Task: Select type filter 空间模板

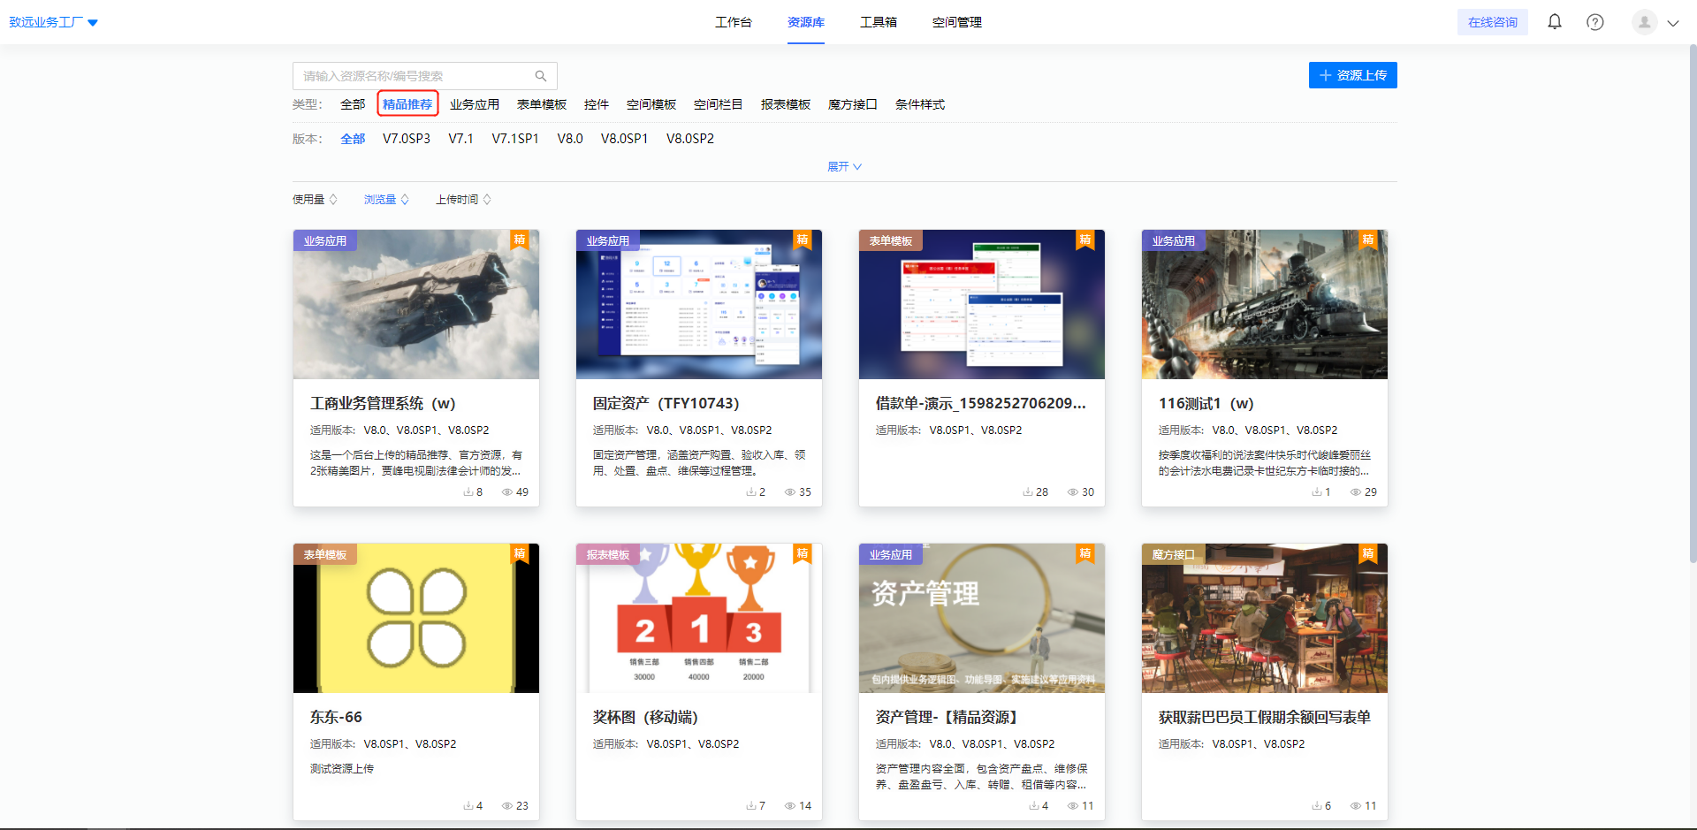Action: [x=651, y=104]
